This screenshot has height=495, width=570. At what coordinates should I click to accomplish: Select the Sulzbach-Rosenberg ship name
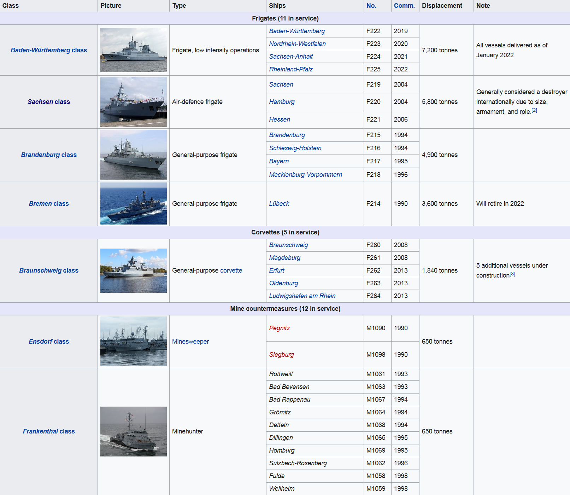298,463
